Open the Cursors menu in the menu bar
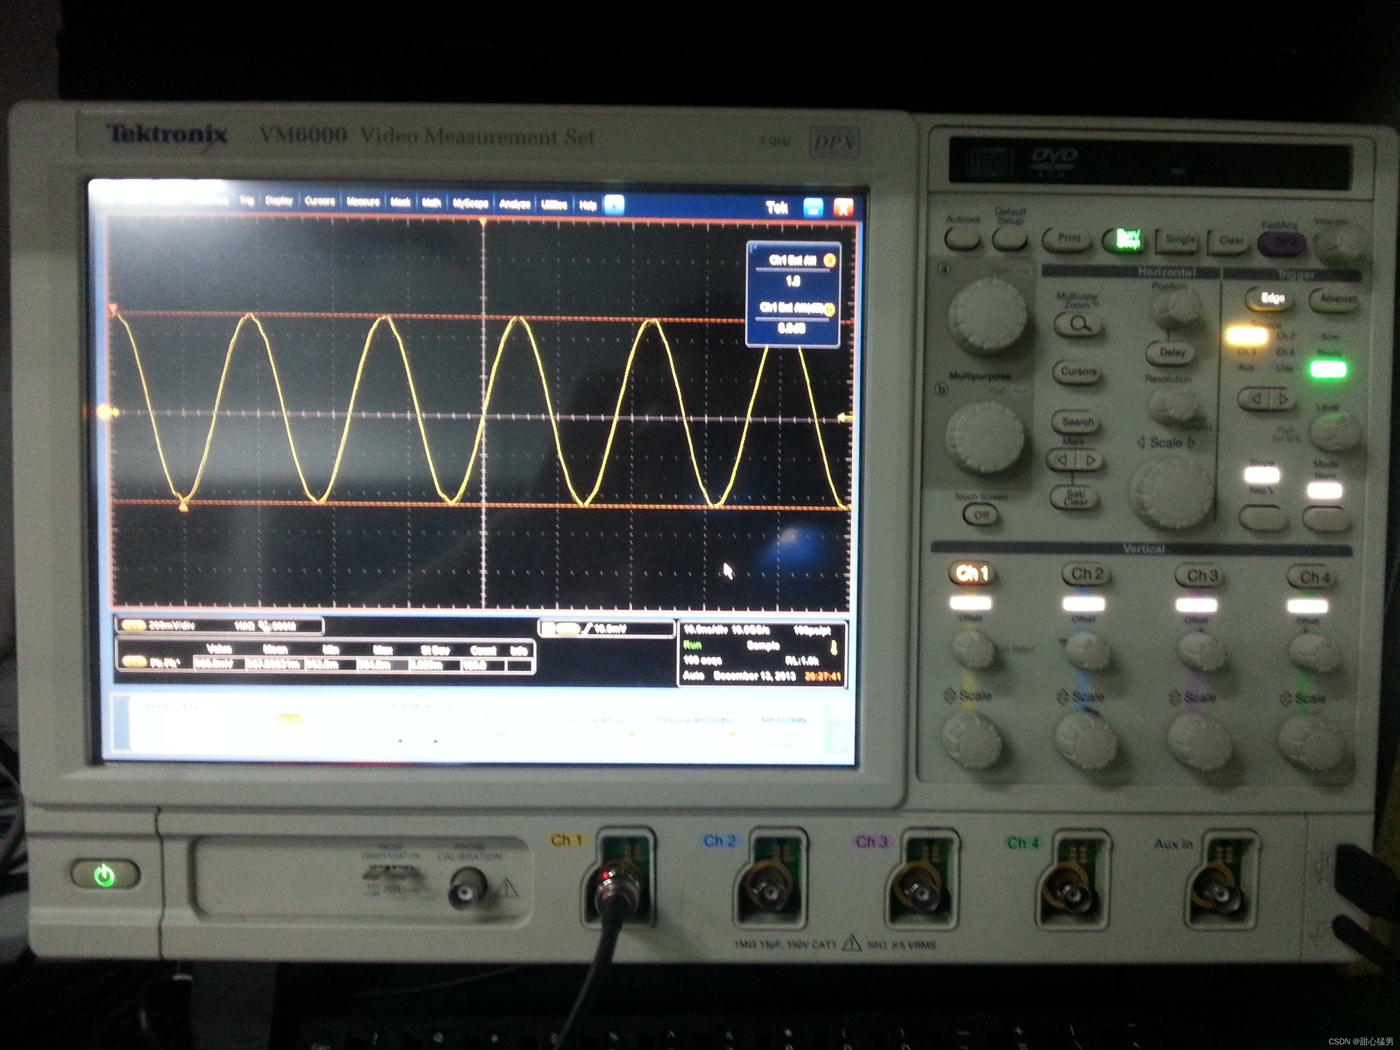1400x1050 pixels. coord(320,201)
